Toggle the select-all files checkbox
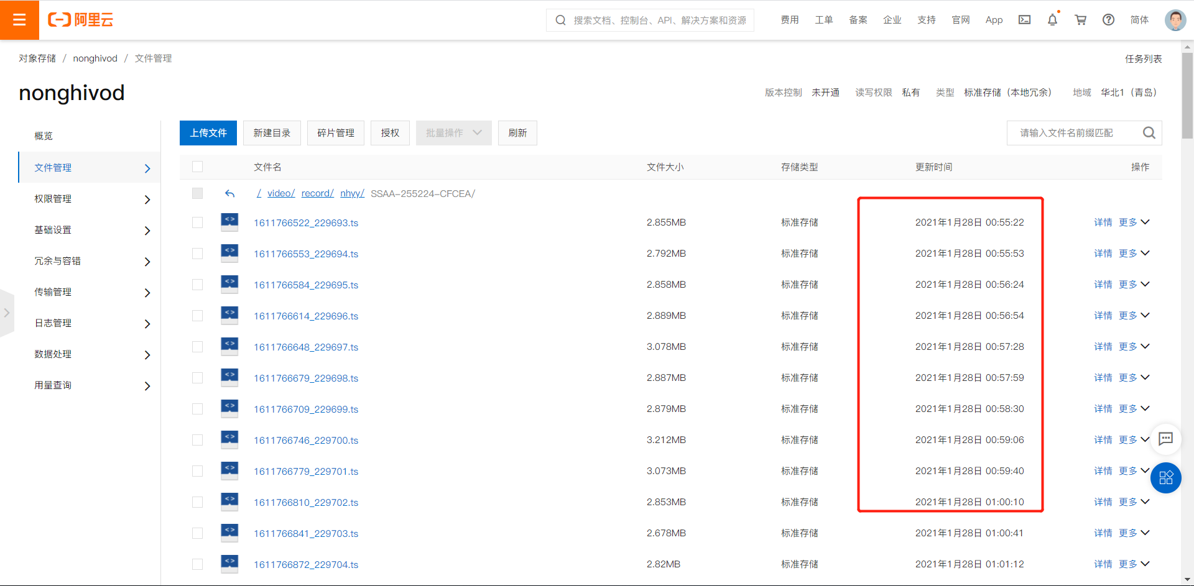This screenshot has width=1194, height=586. click(197, 167)
